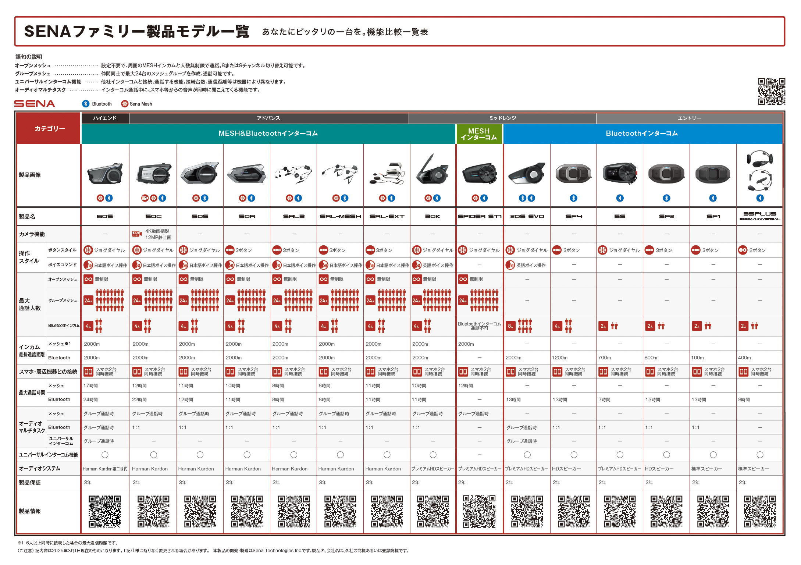The width and height of the screenshot is (801, 565).
Task: Select the ハイエンド category tab
Action: click(105, 118)
